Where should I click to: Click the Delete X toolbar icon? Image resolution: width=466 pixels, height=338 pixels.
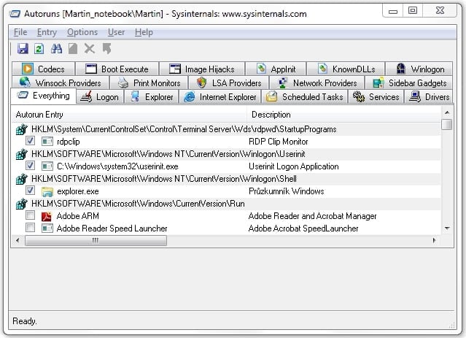(90, 48)
